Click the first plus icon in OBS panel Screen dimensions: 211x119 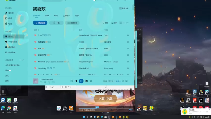(x=47, y=87)
